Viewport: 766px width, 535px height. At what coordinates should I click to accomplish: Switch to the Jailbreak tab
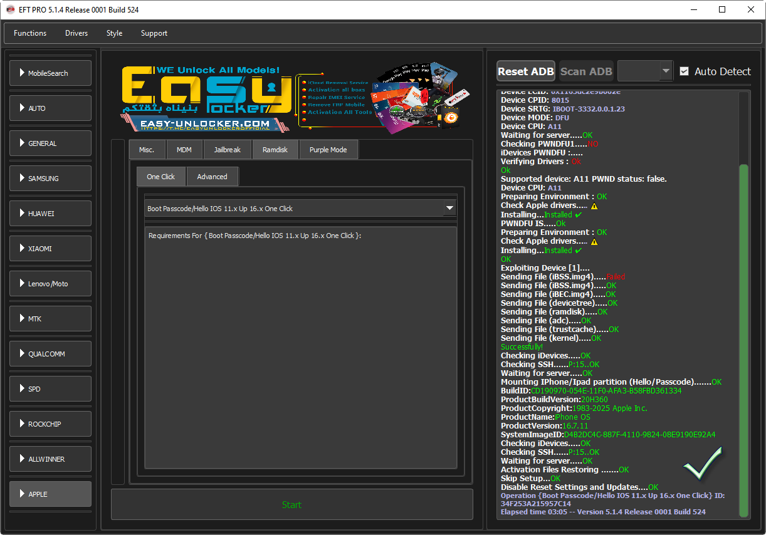click(226, 150)
